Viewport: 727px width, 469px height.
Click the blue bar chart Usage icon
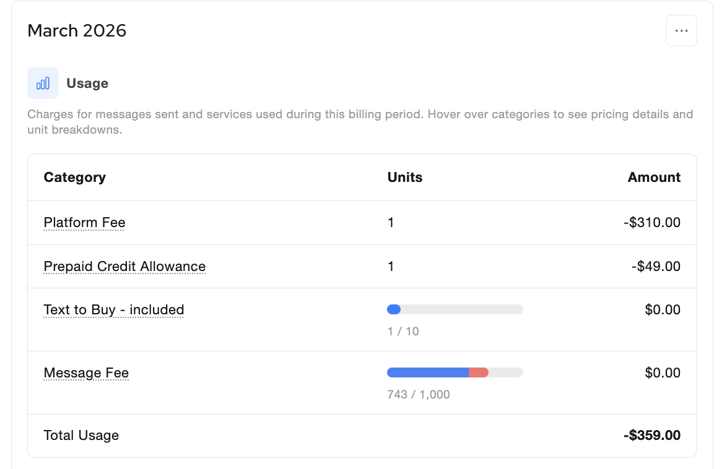point(43,84)
